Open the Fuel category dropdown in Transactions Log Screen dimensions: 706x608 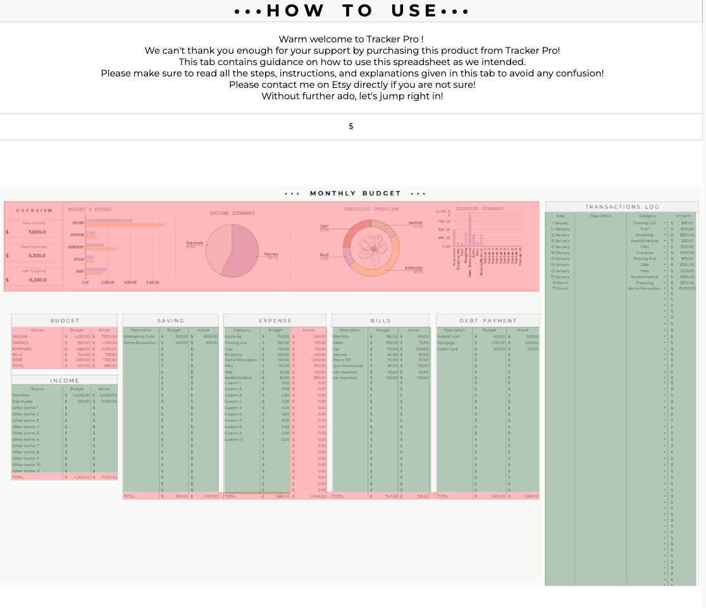coord(665,229)
